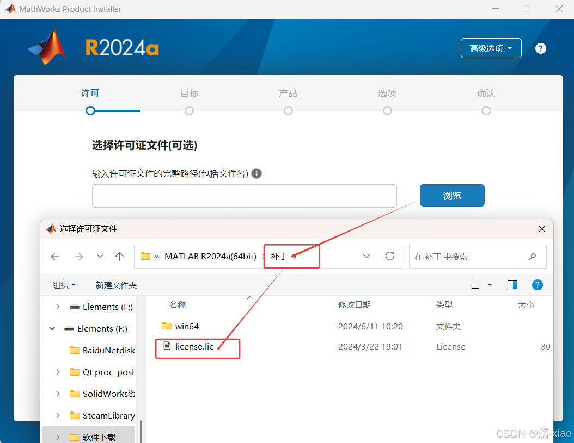Click the MATLAB R2024a(64bit) breadcrumb
The image size is (574, 443).
[211, 257]
